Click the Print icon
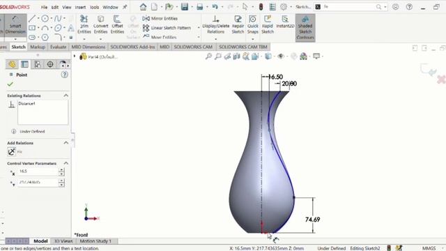The width and height of the screenshot is (446, 251). point(200,7)
